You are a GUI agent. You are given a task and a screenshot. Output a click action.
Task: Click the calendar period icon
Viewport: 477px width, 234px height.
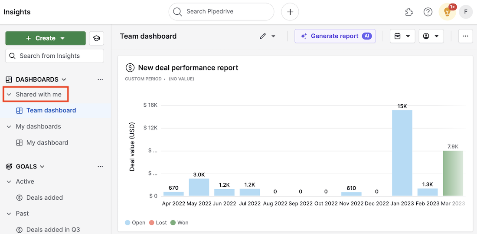[397, 36]
